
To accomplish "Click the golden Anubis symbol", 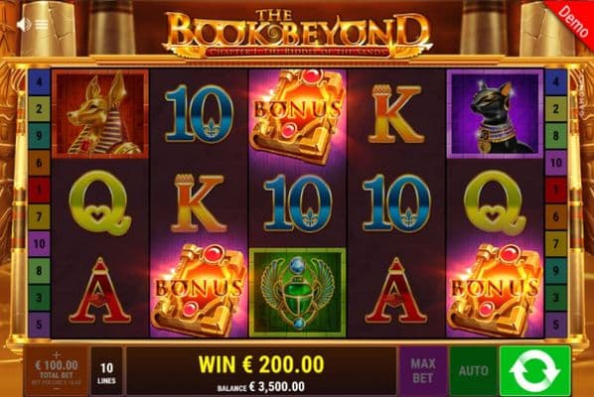I will (x=100, y=113).
